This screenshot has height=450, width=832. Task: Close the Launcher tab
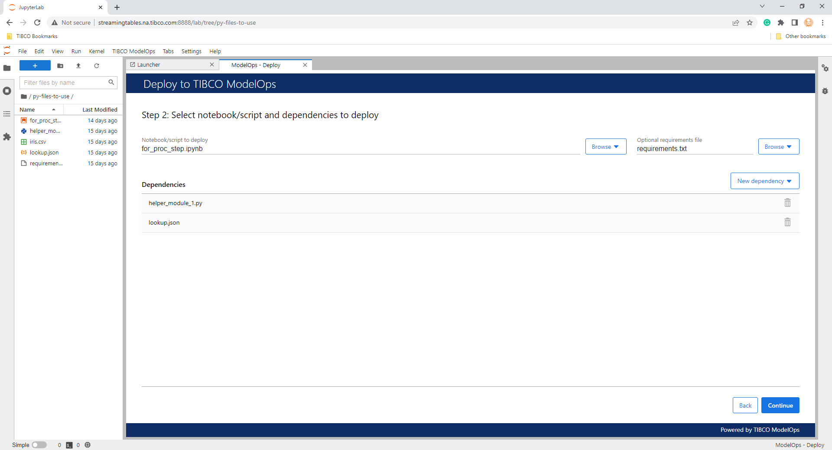click(212, 64)
